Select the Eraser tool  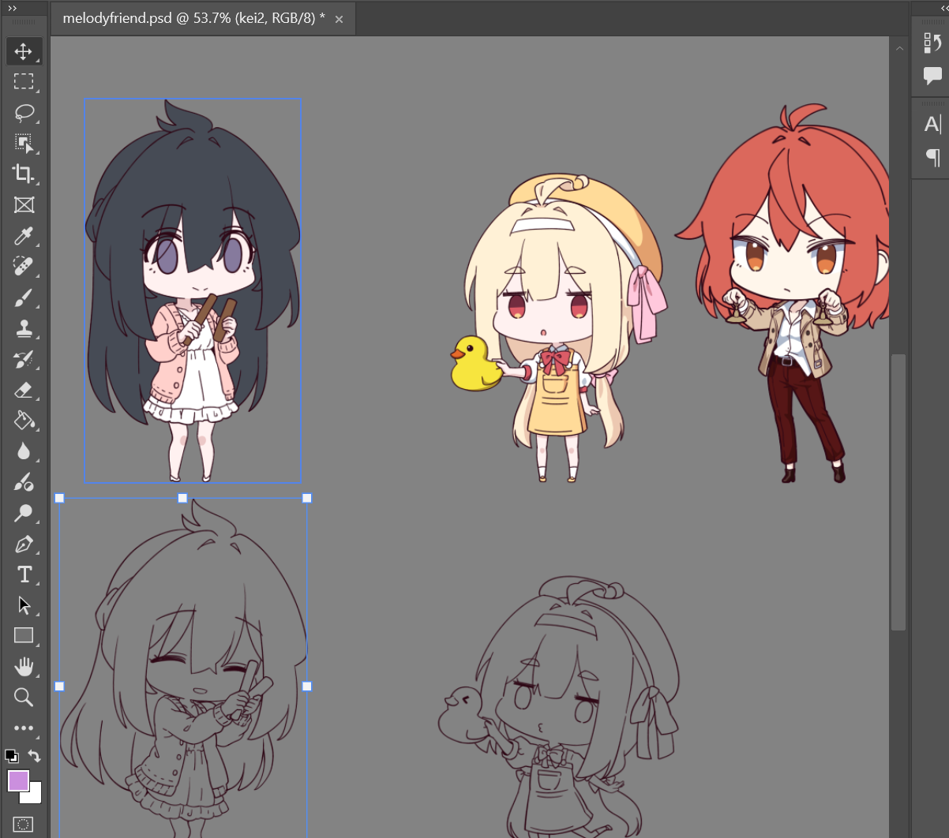click(24, 390)
